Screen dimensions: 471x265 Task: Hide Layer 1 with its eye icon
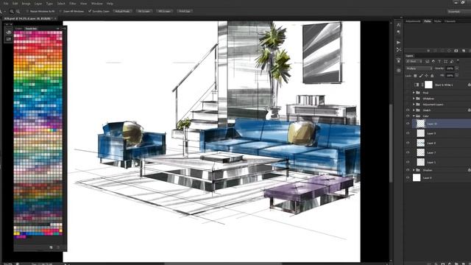click(408, 162)
